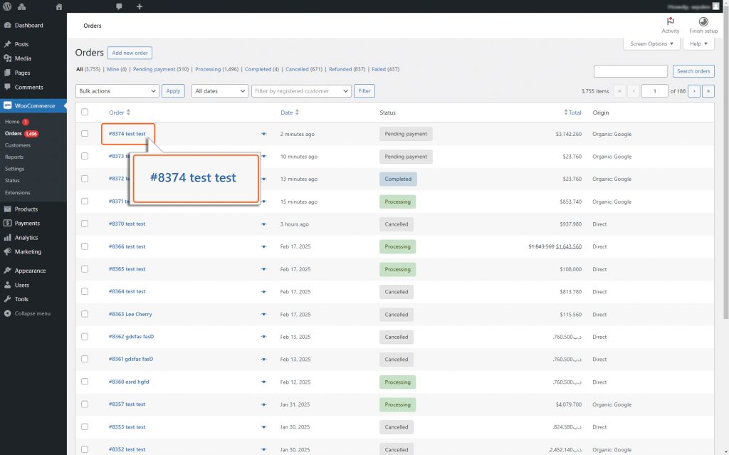
Task: Expand Screen Options panel
Action: pyautogui.click(x=651, y=43)
